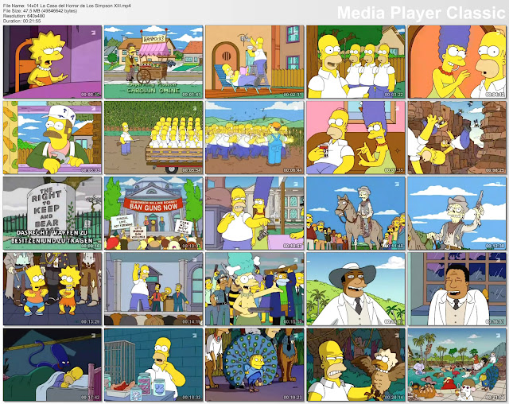Select Dr. Hibbert in cowboy hat thumbnail
This screenshot has width=509, height=404.
click(x=356, y=289)
